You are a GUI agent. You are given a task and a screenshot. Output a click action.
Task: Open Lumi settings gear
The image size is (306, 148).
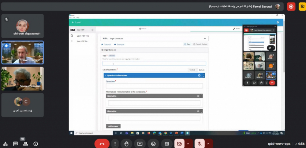[278, 22]
